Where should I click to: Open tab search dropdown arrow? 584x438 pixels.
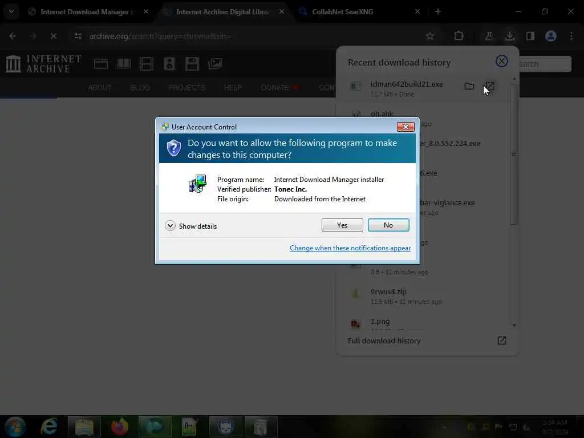click(x=11, y=11)
